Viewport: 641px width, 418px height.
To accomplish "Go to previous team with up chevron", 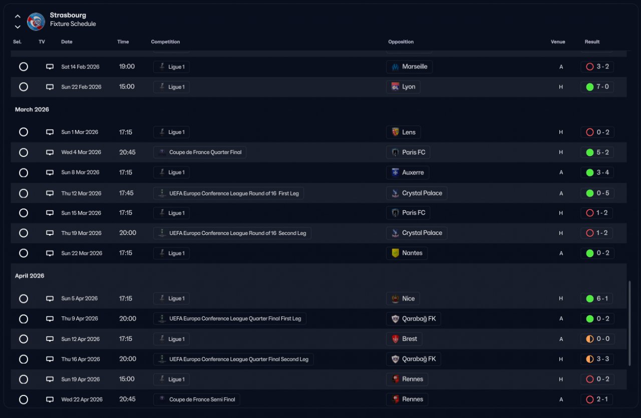I will point(18,16).
